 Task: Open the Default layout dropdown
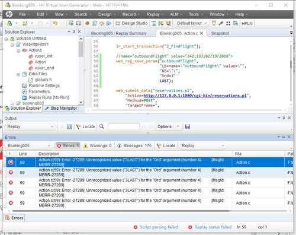192,23
